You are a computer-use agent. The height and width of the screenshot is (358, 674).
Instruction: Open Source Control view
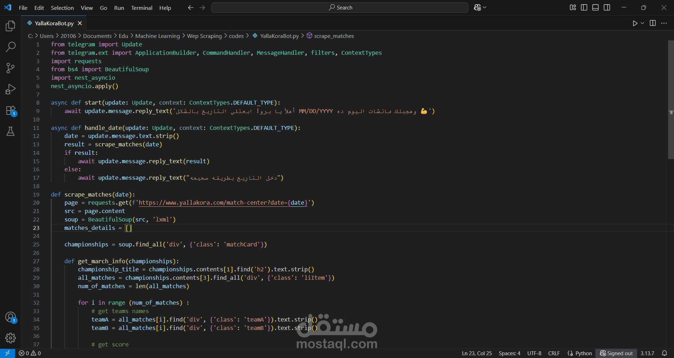pos(11,68)
